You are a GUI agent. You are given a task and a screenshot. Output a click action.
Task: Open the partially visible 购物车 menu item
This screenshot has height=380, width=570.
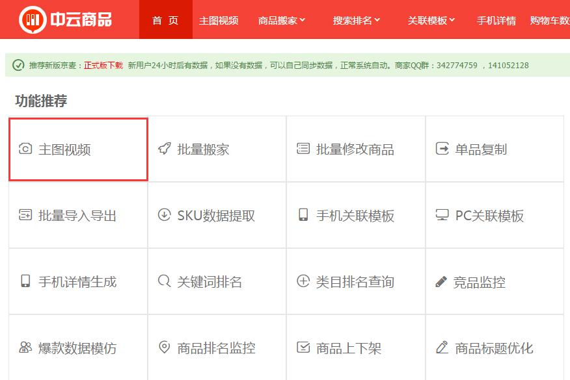(x=550, y=20)
